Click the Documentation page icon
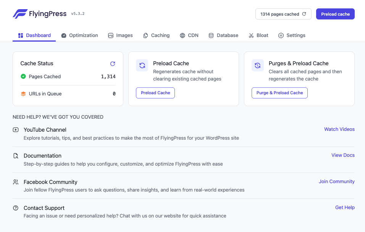365x232 pixels. 15,156
